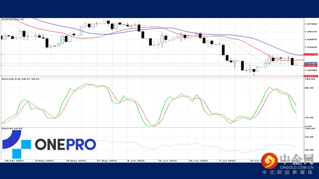Select the 1.07265 price axis label

(311, 24)
